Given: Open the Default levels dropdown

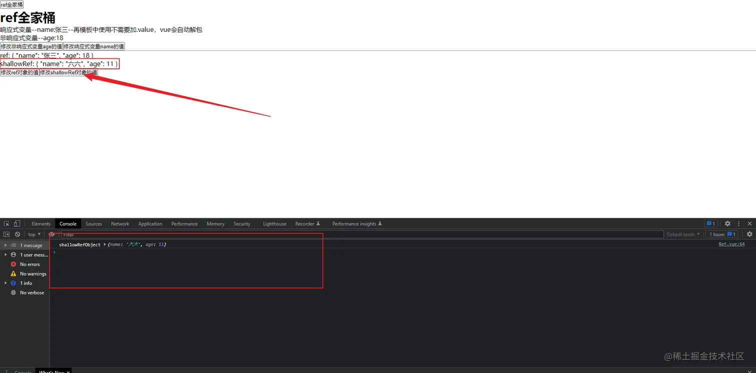Looking at the screenshot, I should coord(683,234).
